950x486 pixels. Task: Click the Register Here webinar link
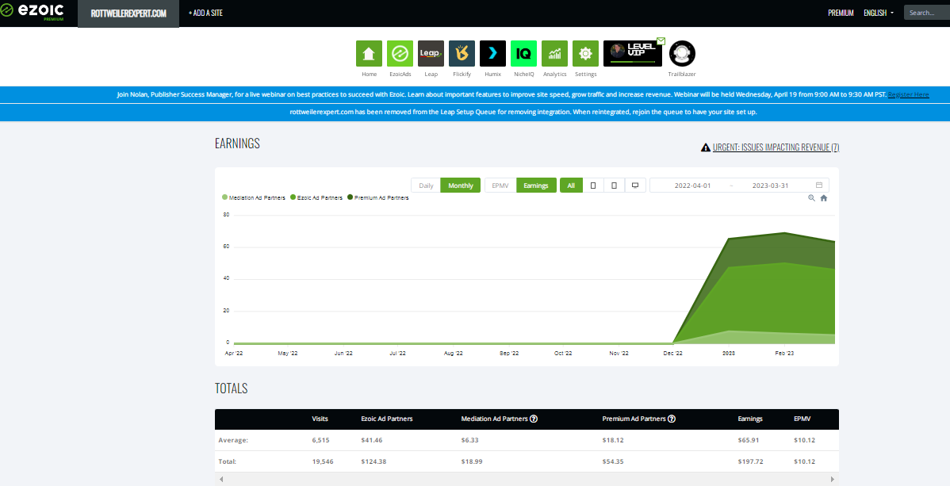(x=908, y=94)
